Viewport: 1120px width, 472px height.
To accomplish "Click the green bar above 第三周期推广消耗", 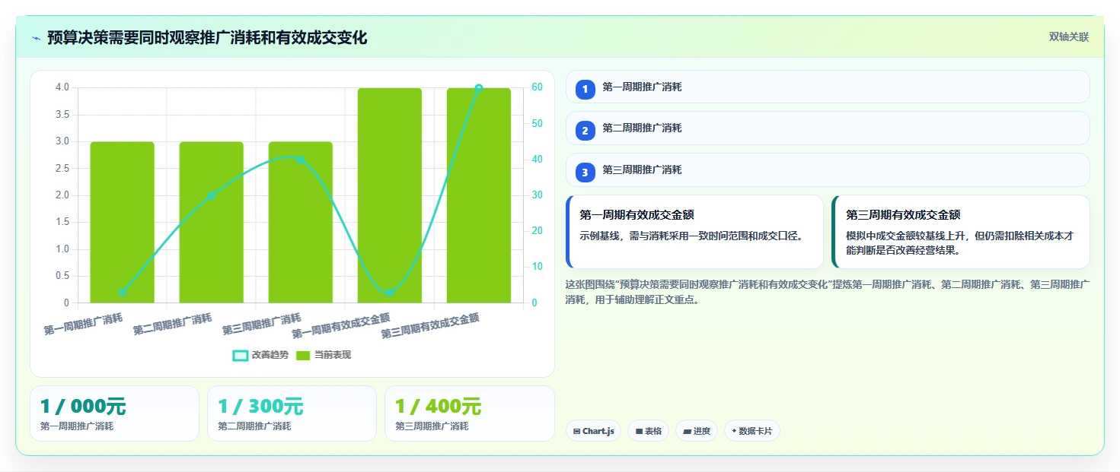I will click(x=300, y=222).
